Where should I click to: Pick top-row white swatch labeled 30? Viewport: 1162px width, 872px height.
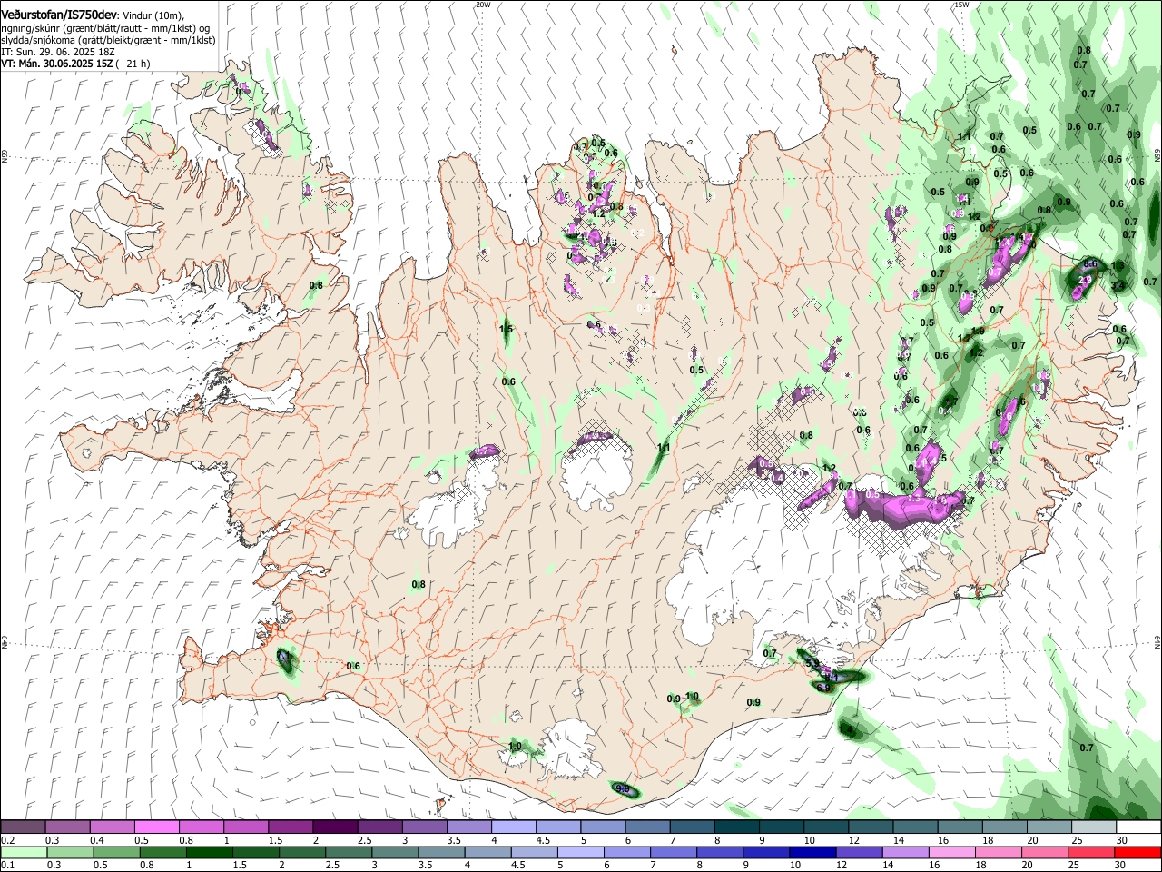pyautogui.click(x=1137, y=827)
